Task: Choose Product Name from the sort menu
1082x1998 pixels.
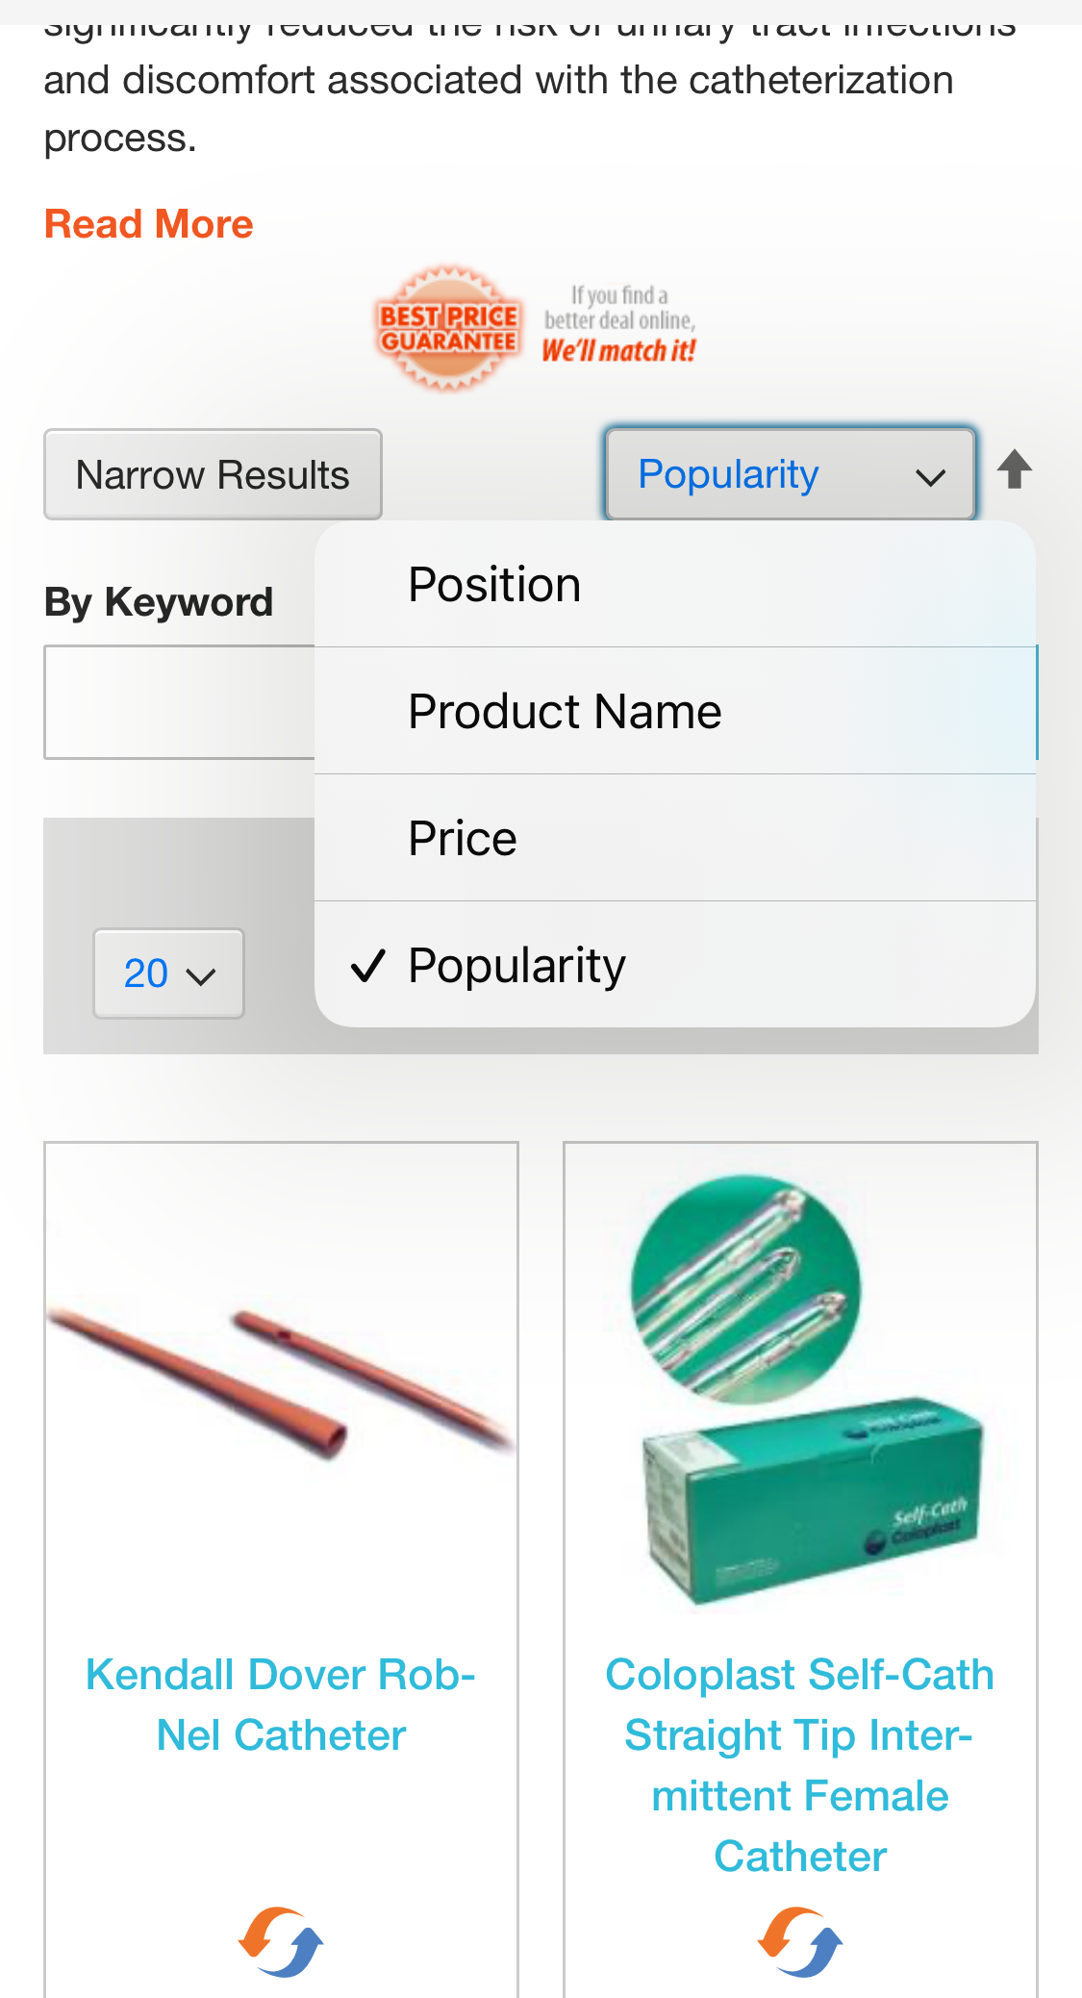Action: tap(565, 709)
